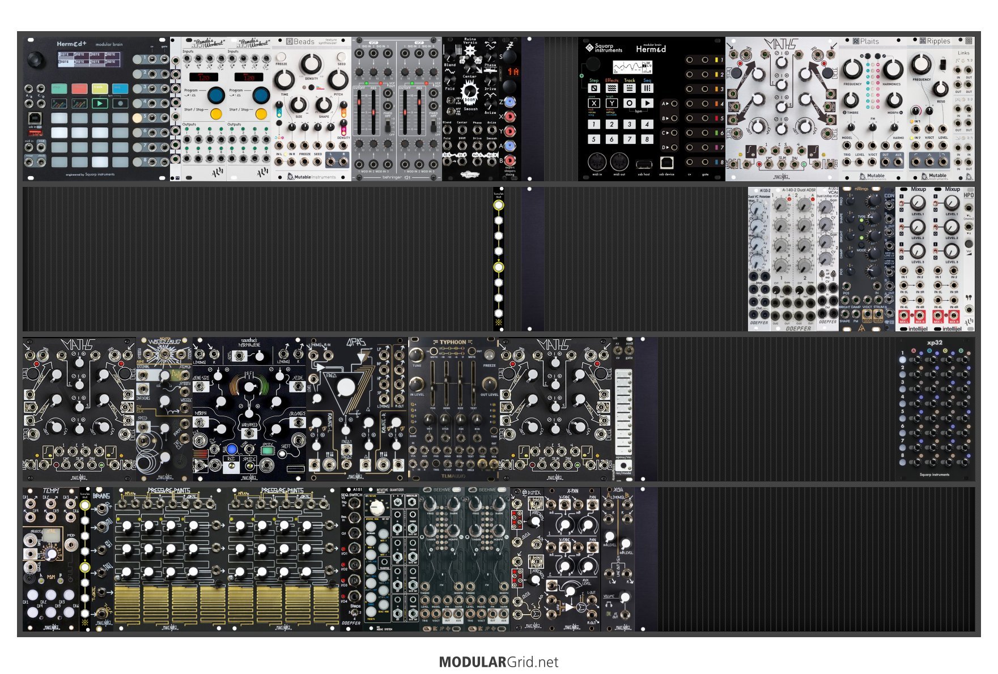
Task: Click the play button on Hermod+ module
Action: 100,104
